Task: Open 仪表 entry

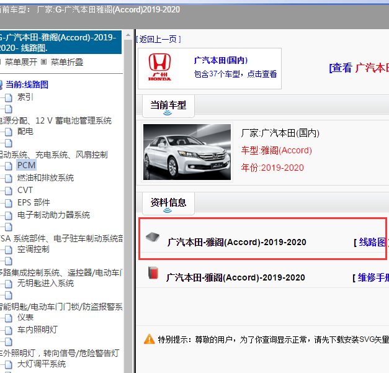Action: 25,317
